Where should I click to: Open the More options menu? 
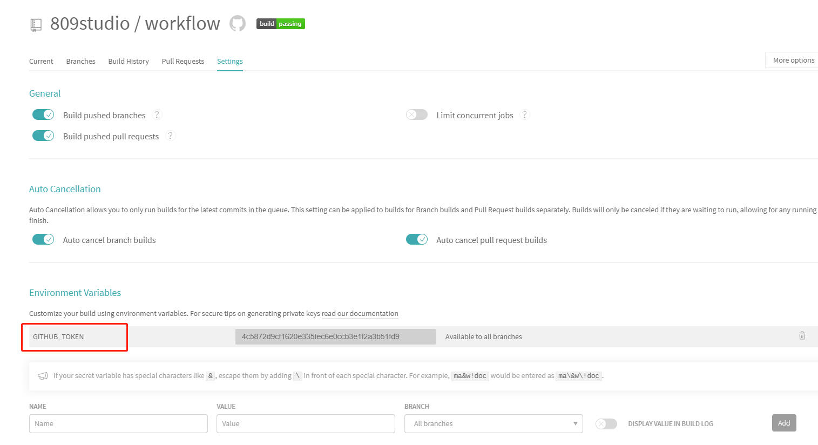[x=793, y=60]
